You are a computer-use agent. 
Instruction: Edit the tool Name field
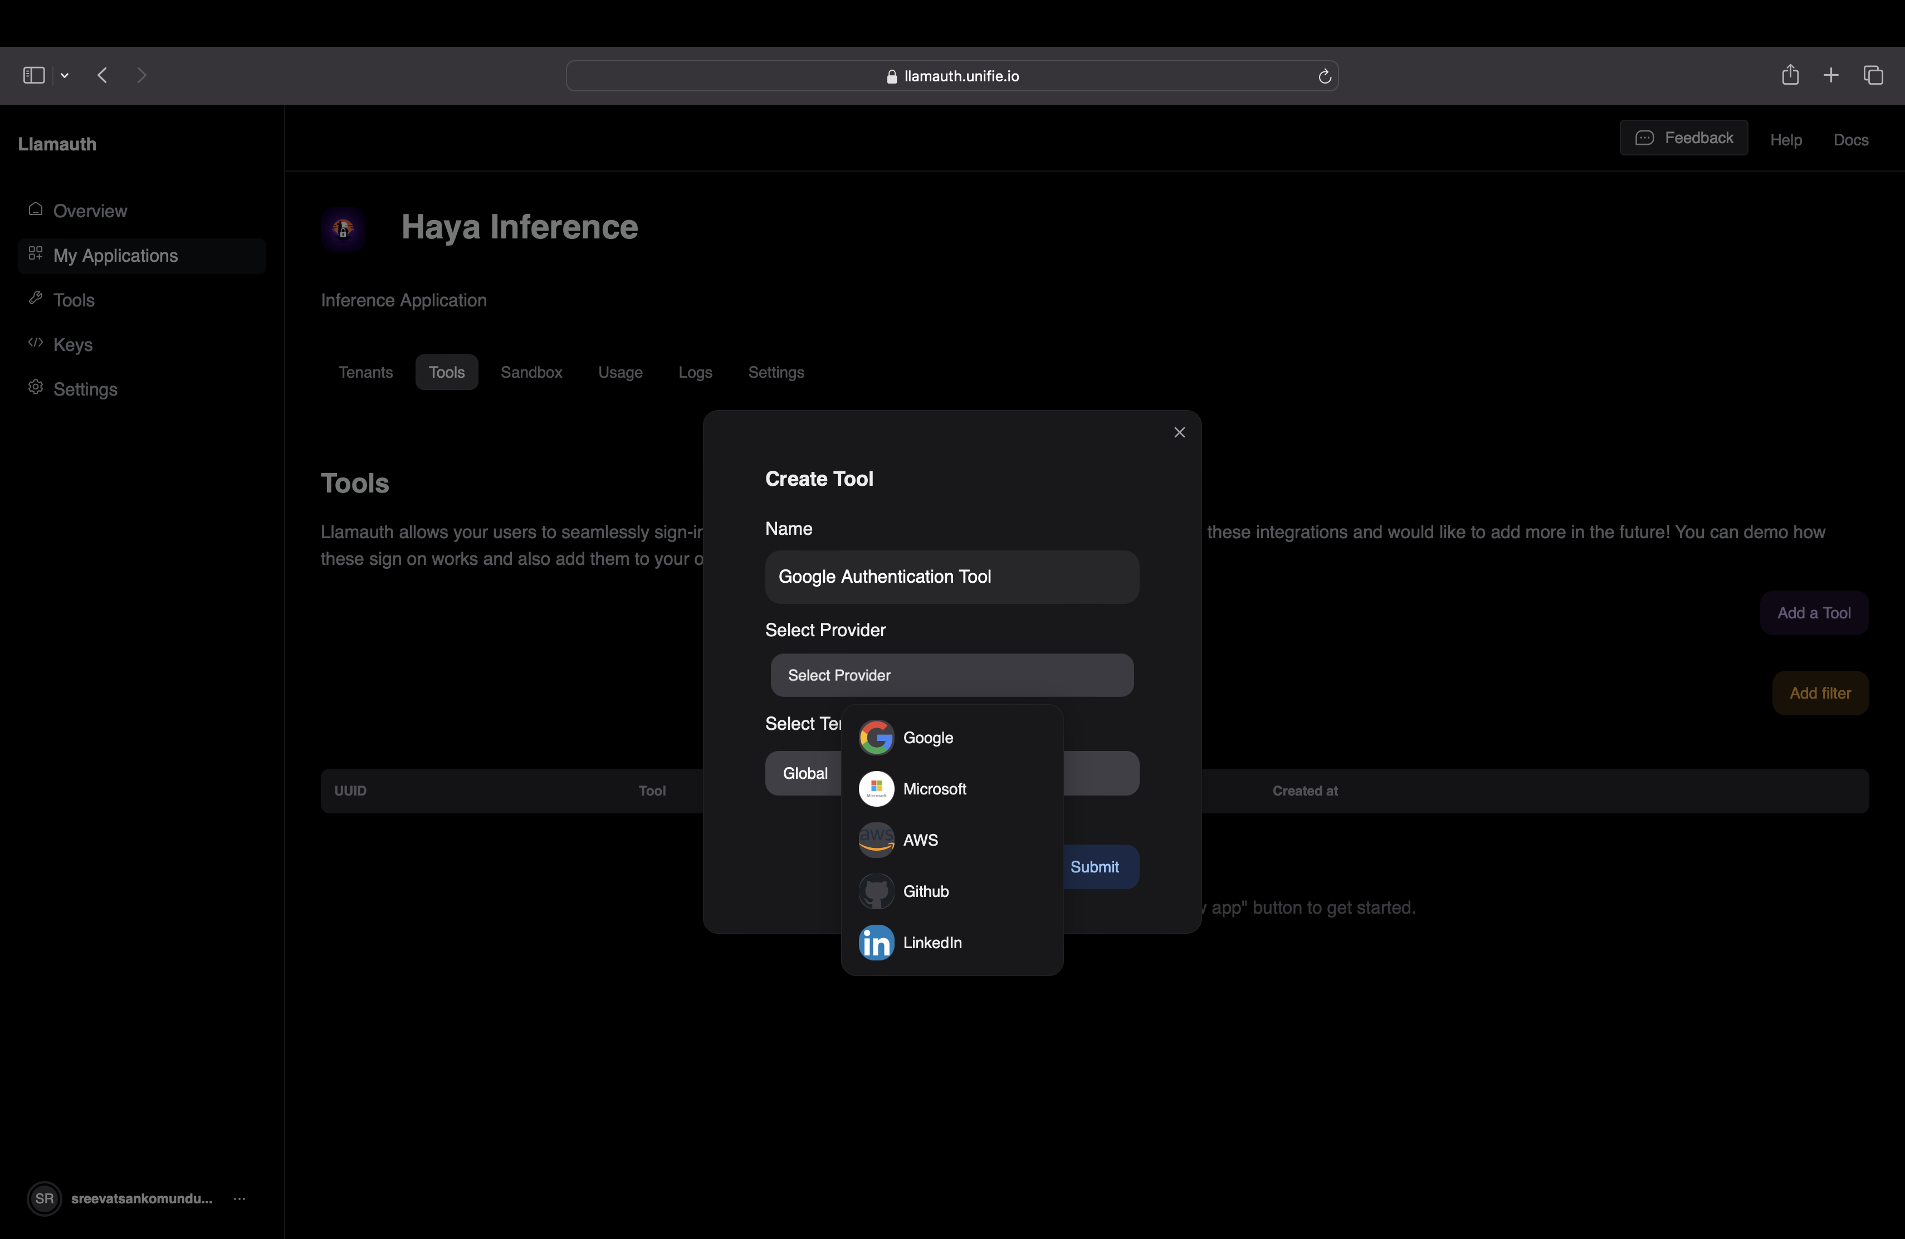click(x=952, y=576)
